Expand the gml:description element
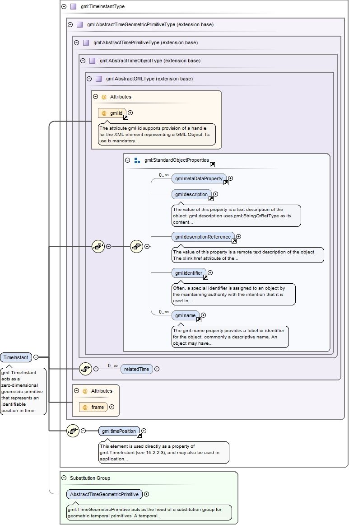349x525 pixels. tap(215, 194)
